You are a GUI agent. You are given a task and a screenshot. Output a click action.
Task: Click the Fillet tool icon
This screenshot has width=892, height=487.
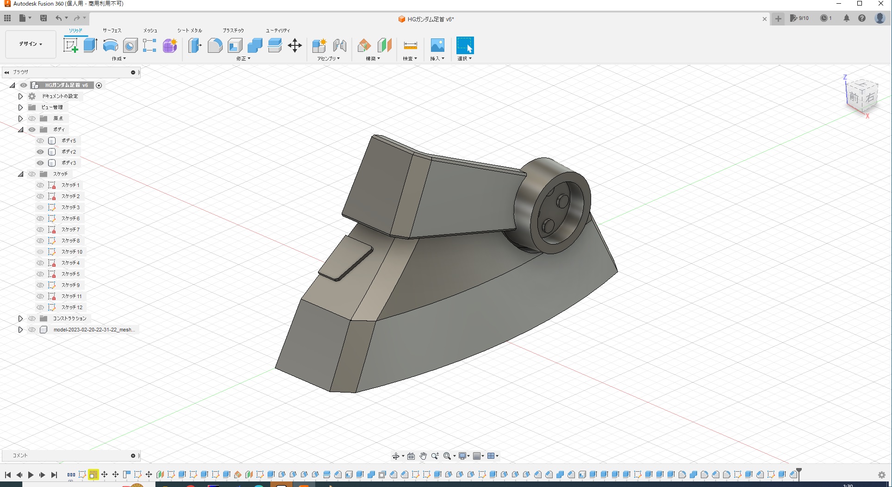215,45
